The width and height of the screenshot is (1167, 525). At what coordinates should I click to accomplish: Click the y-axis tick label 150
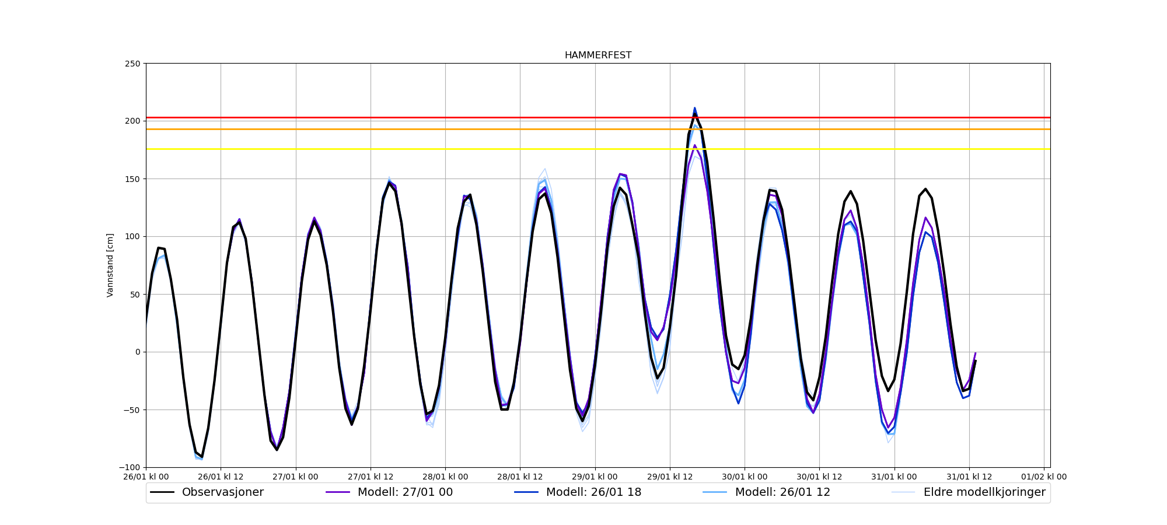click(133, 179)
